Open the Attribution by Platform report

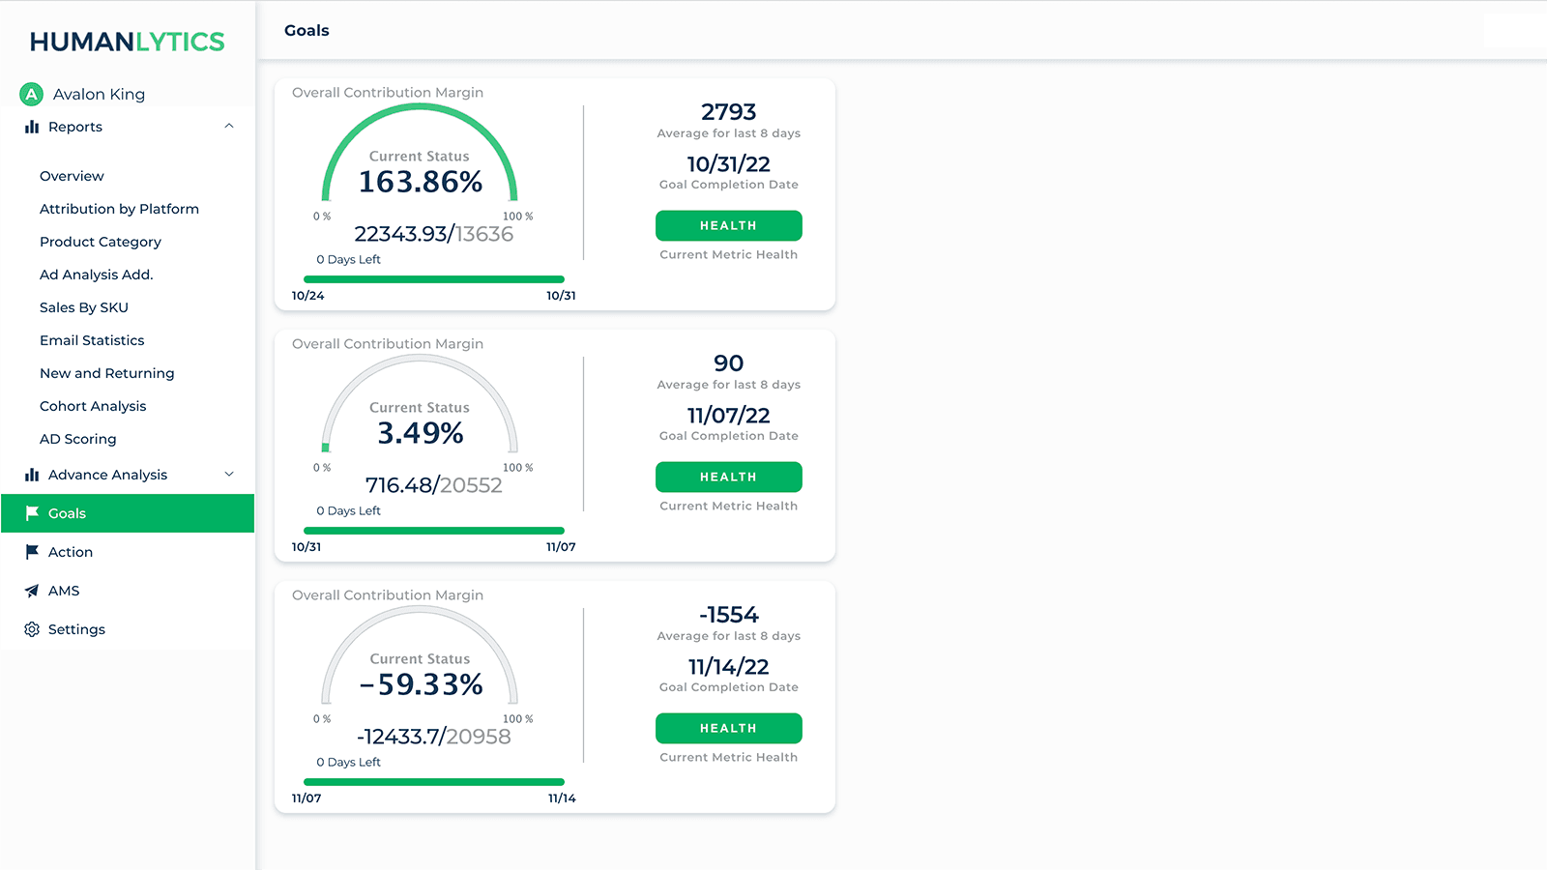click(119, 209)
